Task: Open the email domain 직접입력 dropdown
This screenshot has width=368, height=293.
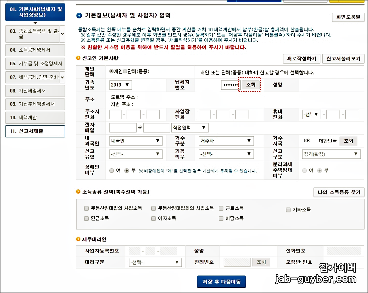Action: point(190,127)
